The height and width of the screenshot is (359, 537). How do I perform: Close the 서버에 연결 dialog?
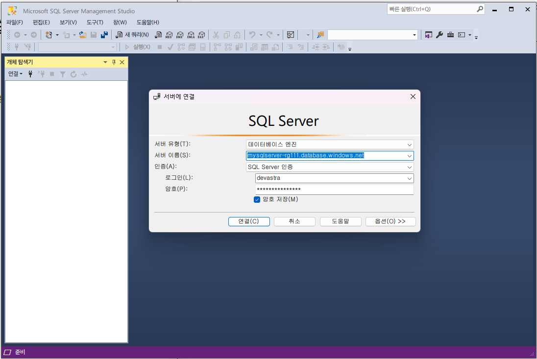(413, 97)
